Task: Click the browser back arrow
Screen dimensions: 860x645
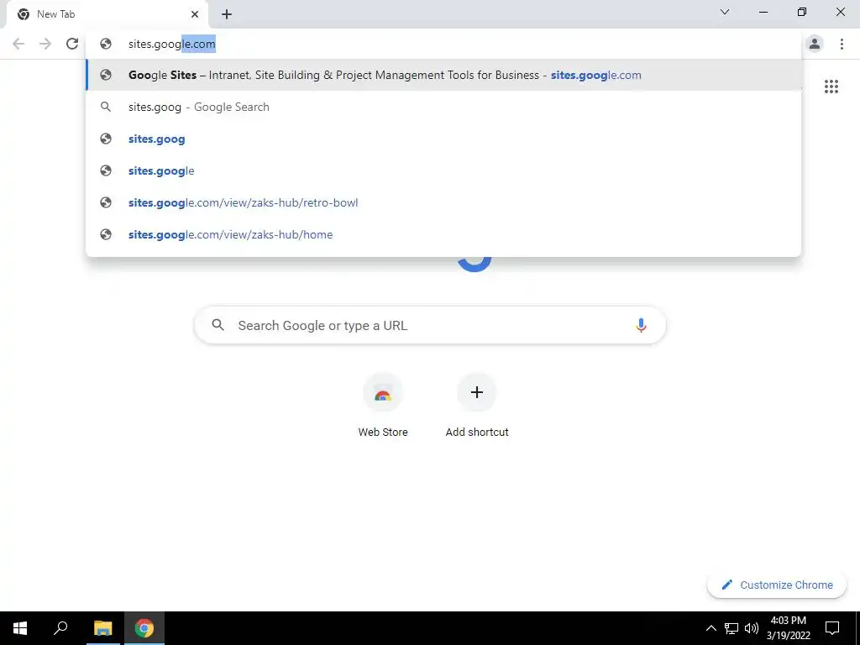Action: (x=18, y=44)
